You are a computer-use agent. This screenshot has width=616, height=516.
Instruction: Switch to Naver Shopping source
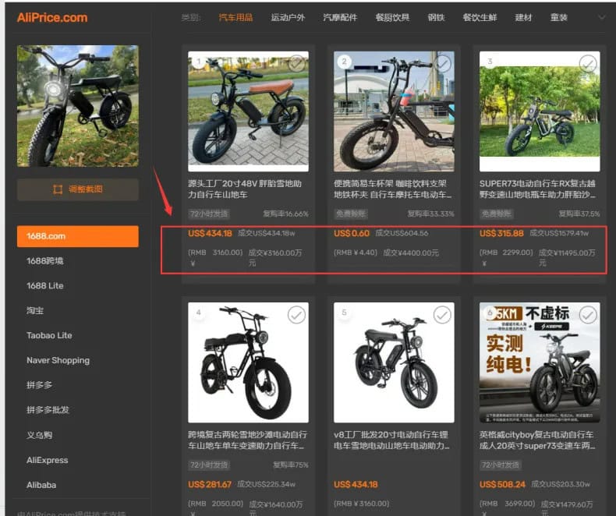click(x=58, y=360)
